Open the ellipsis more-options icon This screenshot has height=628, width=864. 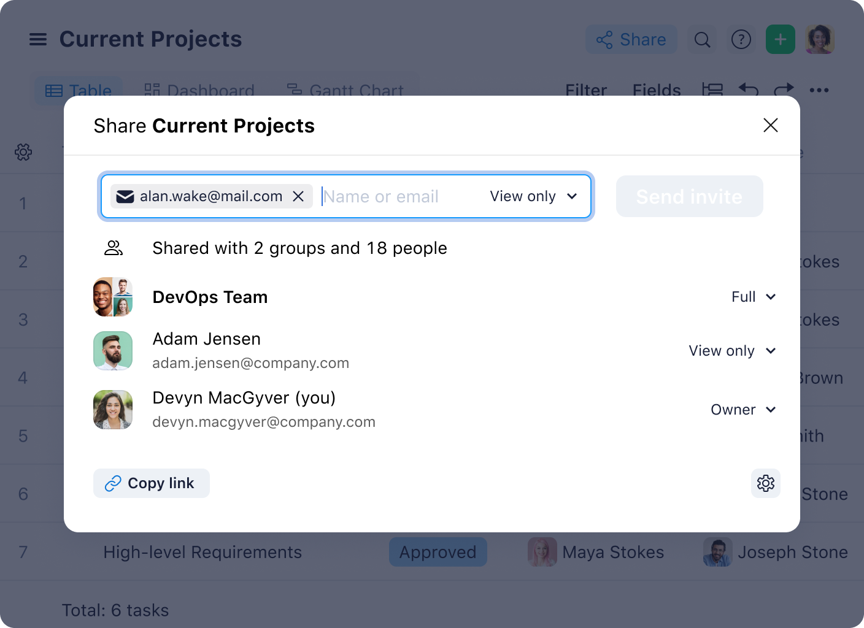pyautogui.click(x=820, y=90)
